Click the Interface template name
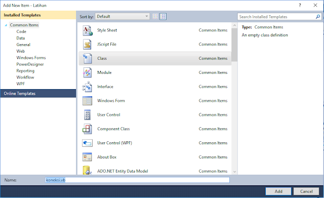This screenshot has width=324, height=198. pos(105,87)
